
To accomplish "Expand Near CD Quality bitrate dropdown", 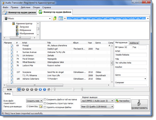I will pos(97,107).
